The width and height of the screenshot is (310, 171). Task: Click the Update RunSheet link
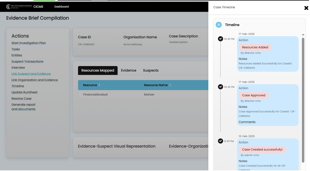24,93
